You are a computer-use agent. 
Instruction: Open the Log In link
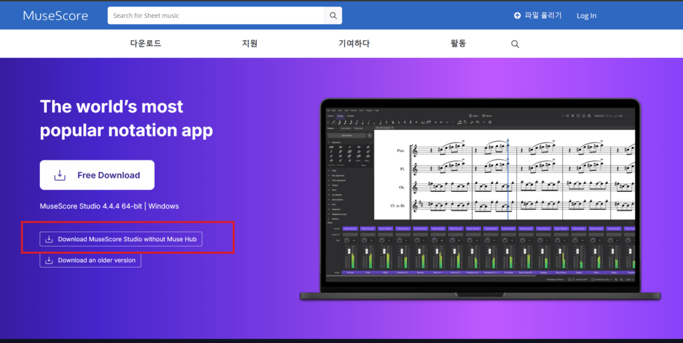(586, 15)
